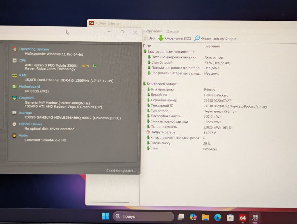Click the Властивості батареї section icon
This screenshot has width=297, height=224.
click(144, 84)
